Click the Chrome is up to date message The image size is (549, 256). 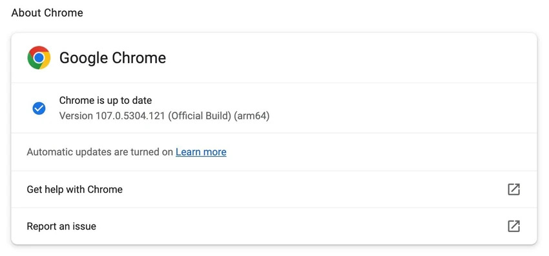coord(105,101)
